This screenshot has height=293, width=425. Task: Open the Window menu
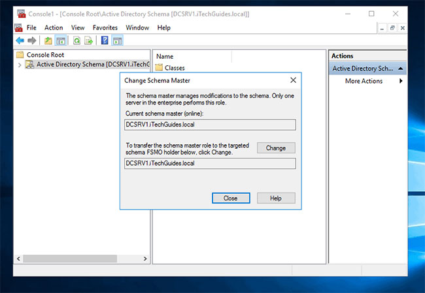[137, 27]
